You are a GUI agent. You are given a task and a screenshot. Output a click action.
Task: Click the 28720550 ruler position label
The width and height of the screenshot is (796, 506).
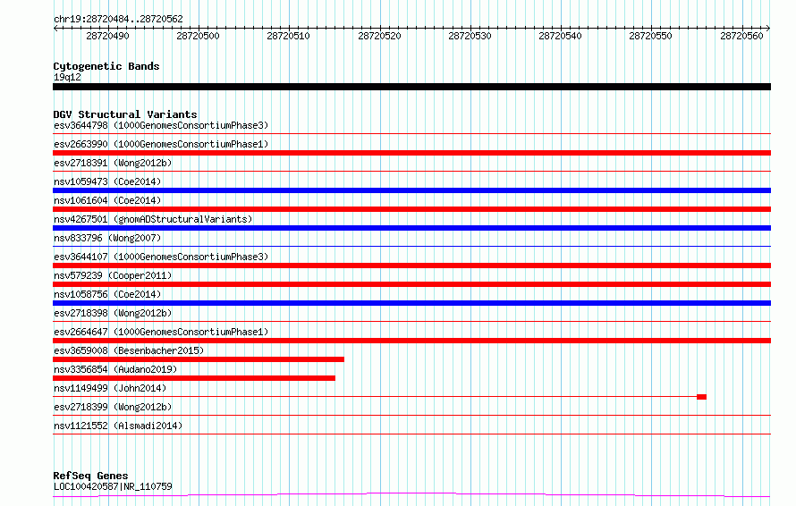pos(651,36)
